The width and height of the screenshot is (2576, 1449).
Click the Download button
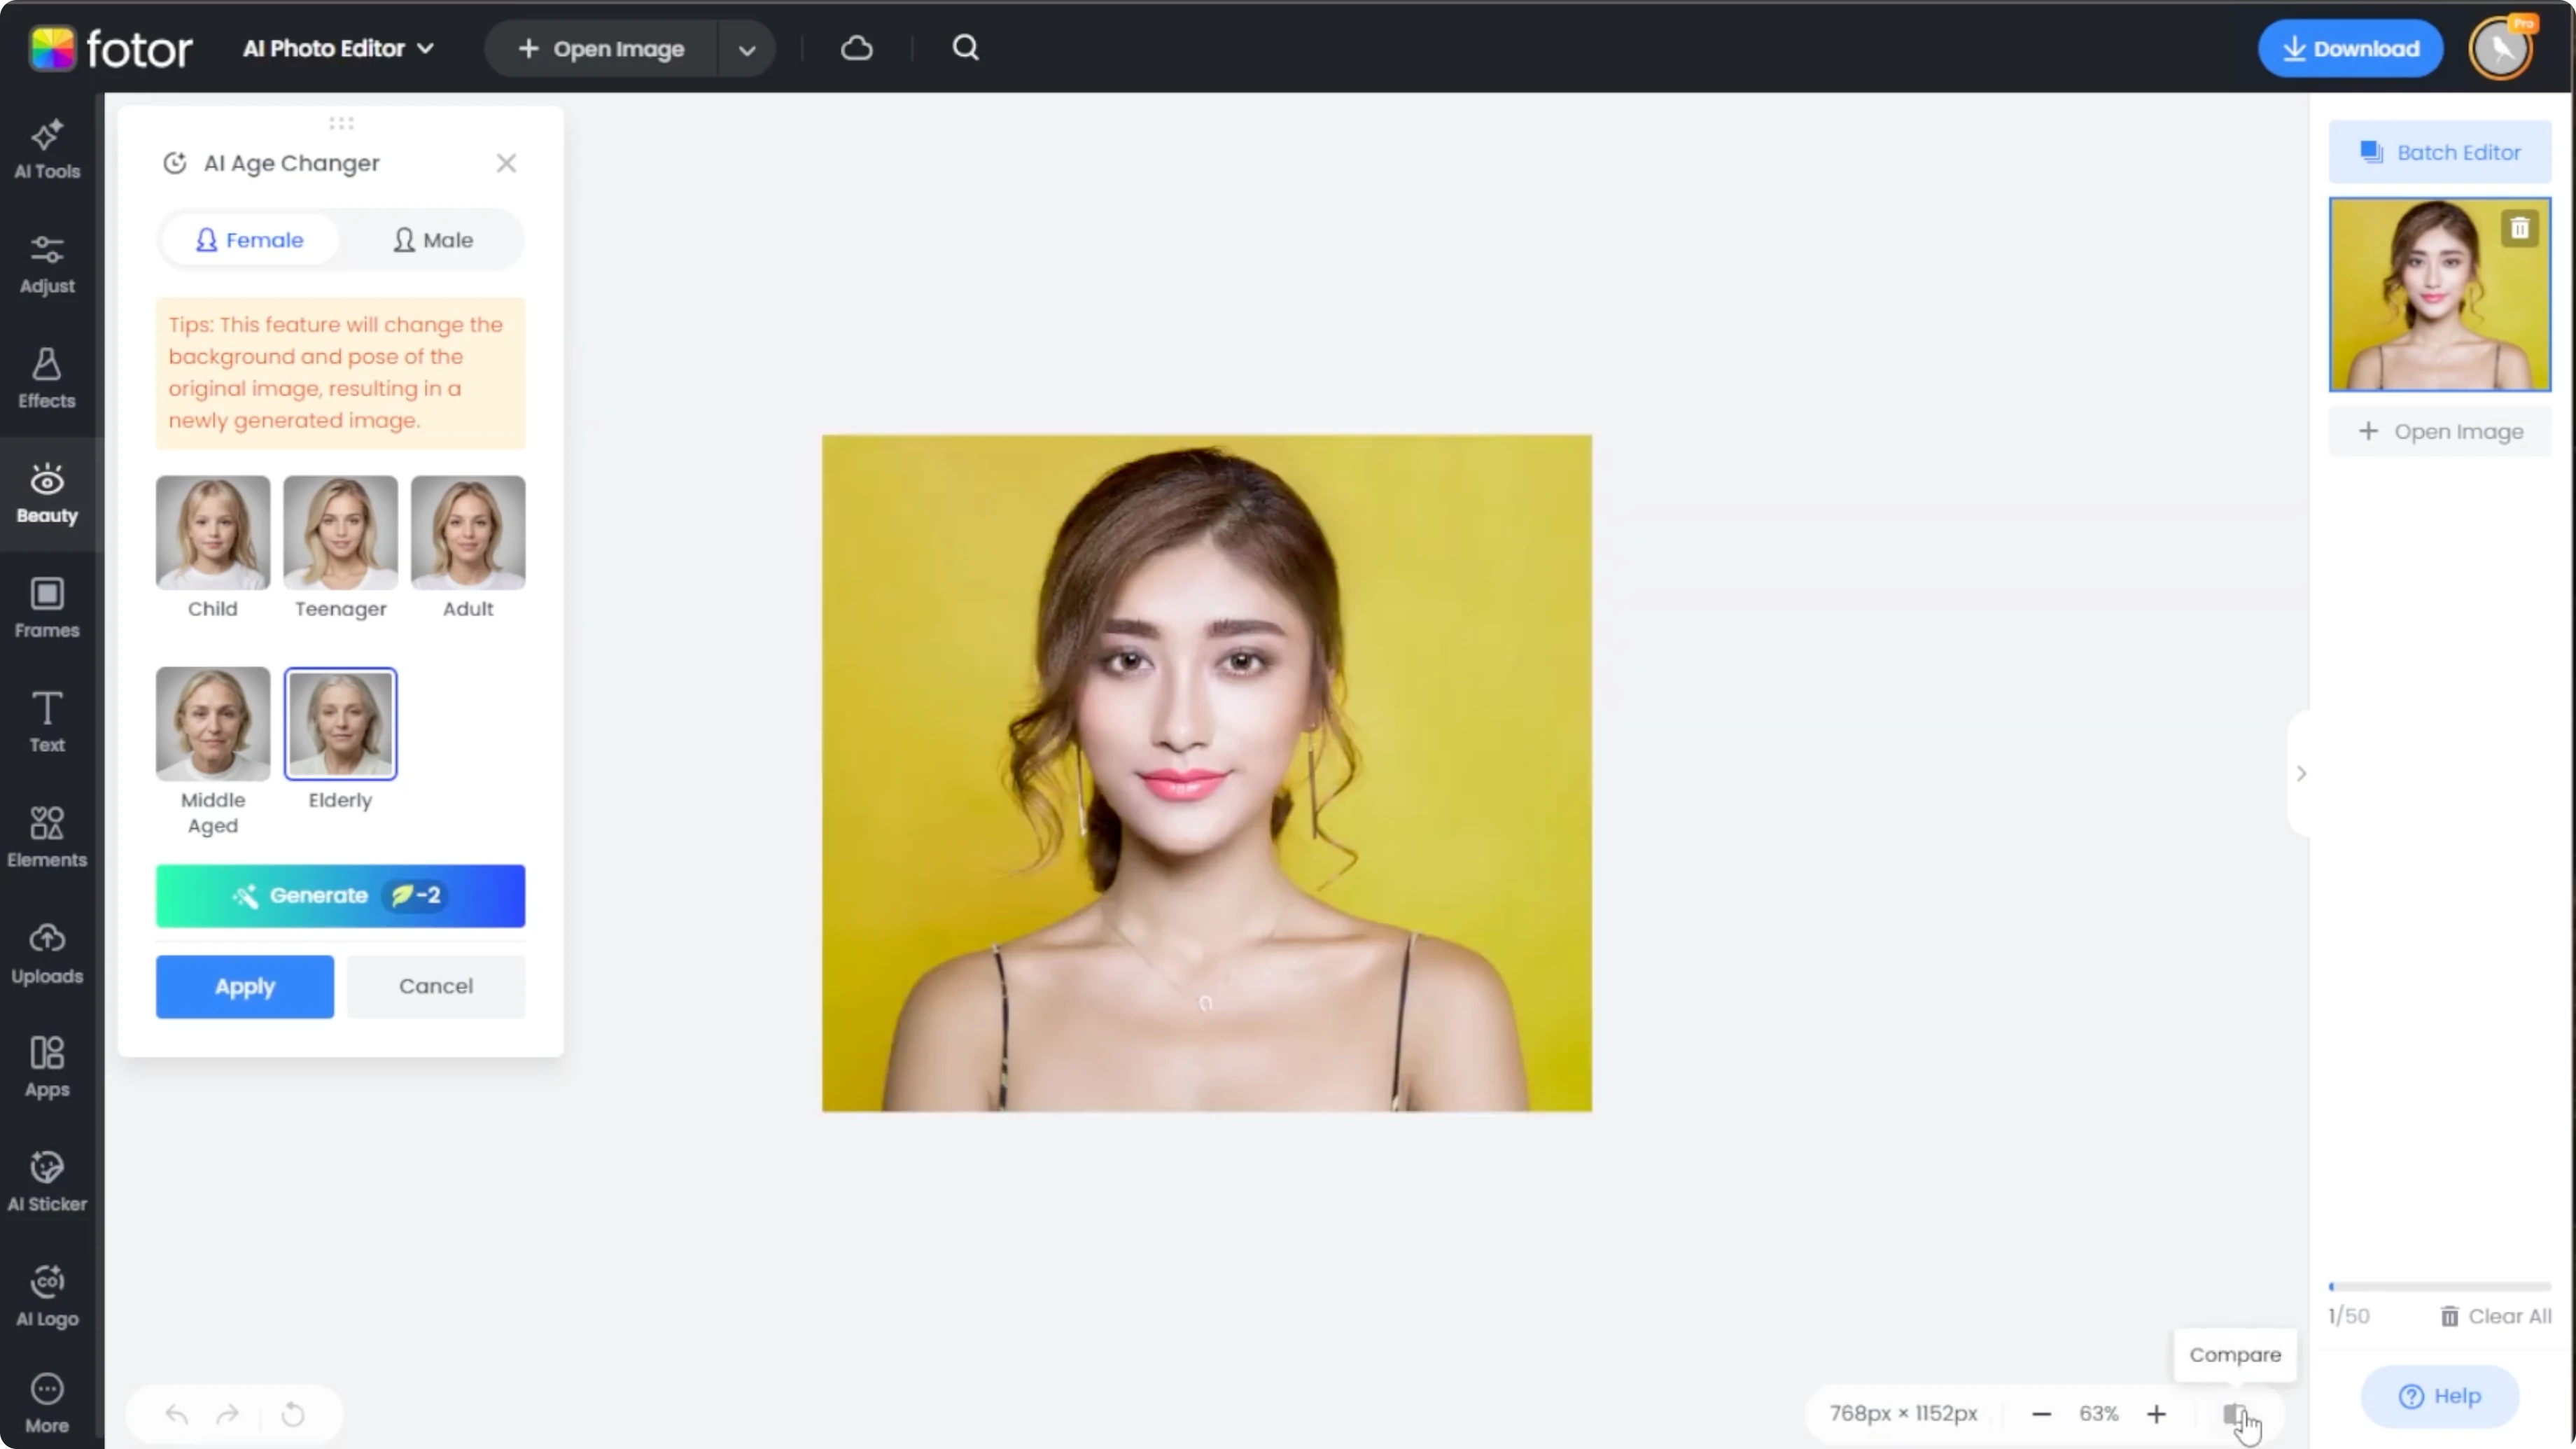coord(2350,48)
